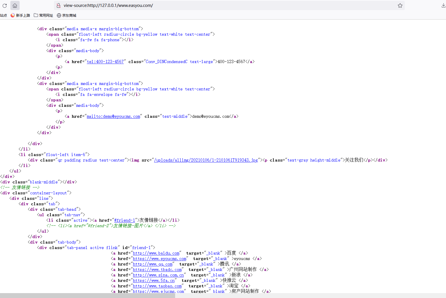The image size is (446, 298).
Task: Open the http://www.baidu.com link
Action: [x=156, y=253]
